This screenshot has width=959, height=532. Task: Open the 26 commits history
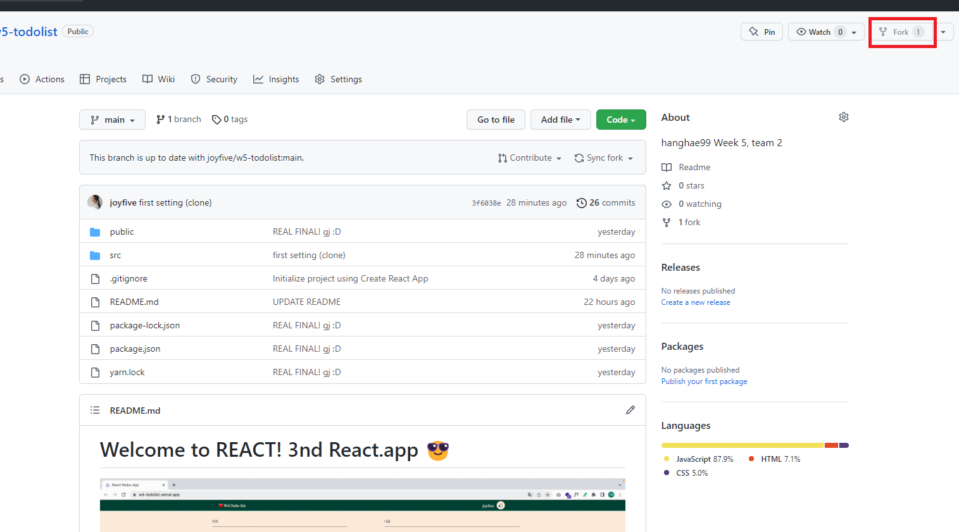click(606, 202)
